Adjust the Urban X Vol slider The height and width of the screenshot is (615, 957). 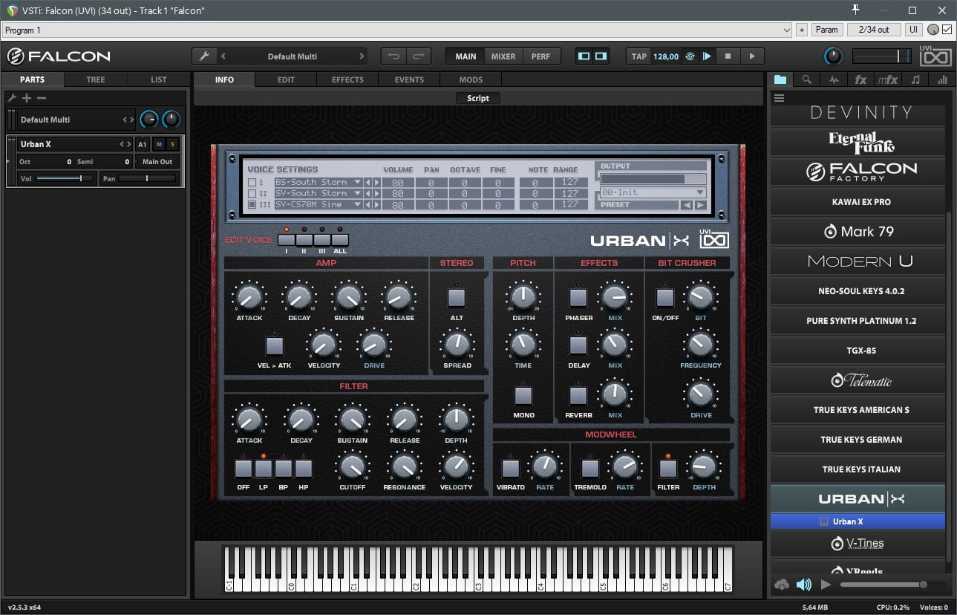tap(65, 178)
